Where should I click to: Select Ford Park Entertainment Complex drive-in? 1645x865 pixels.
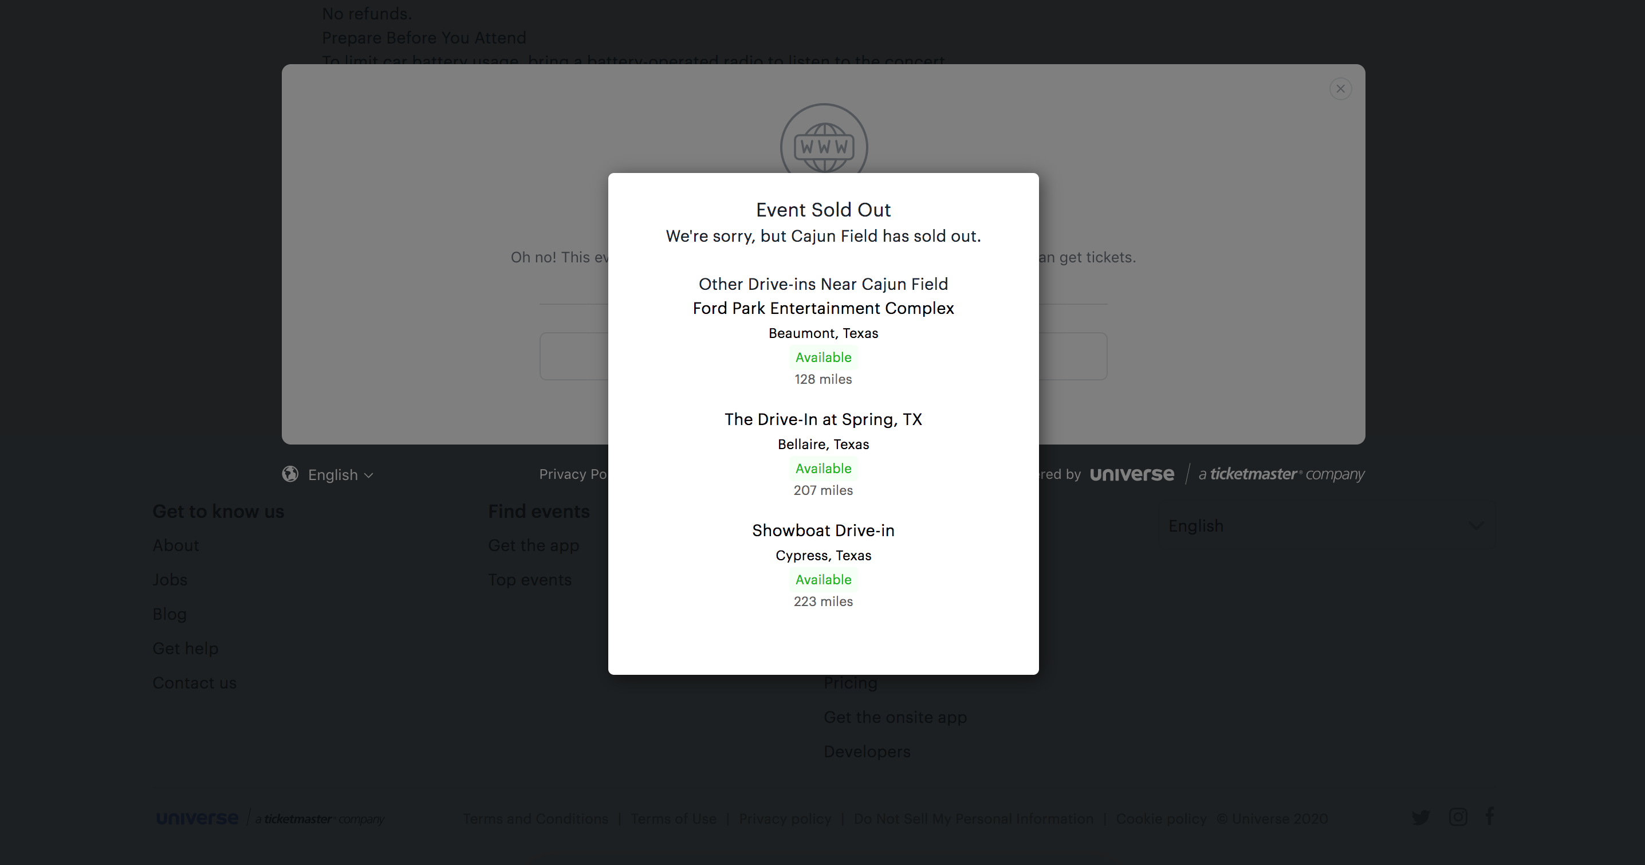[x=823, y=309]
